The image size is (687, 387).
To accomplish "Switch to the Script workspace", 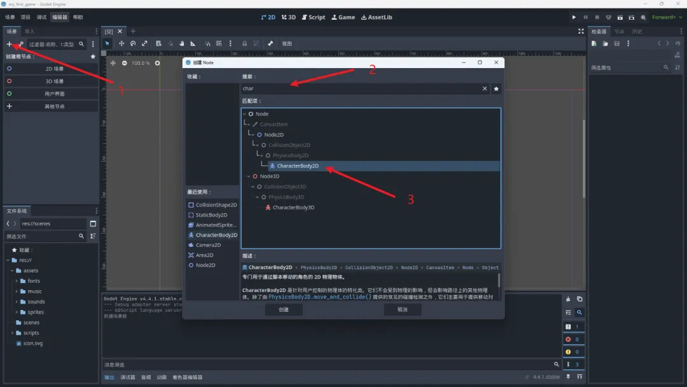I will (313, 17).
